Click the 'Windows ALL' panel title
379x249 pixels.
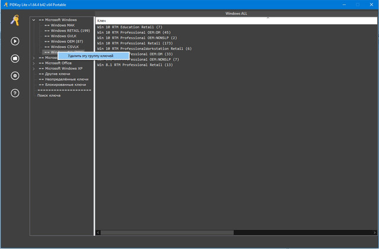coord(236,14)
